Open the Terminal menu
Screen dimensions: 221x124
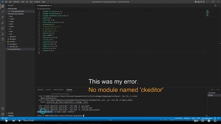click(x=37, y=2)
